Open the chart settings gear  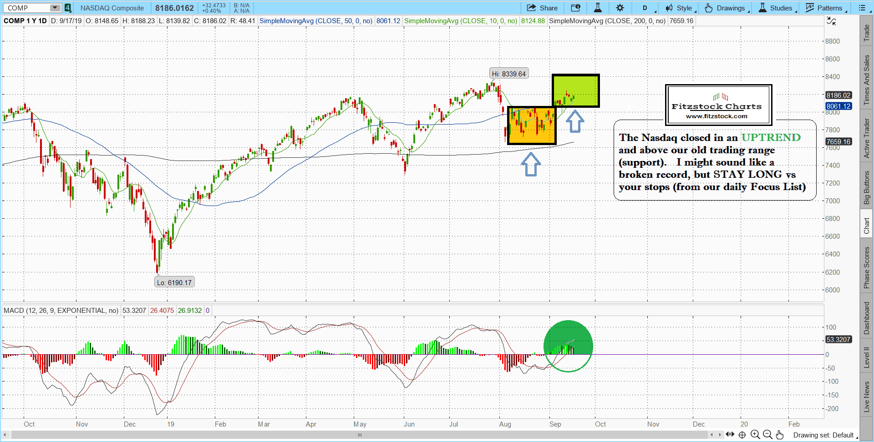pos(620,8)
